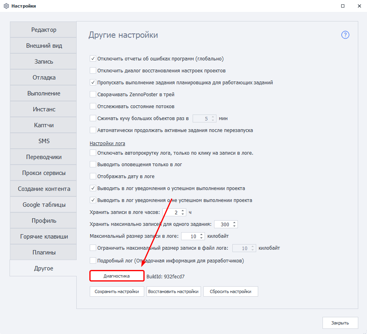367x334 pixels.
Task: Switch to the Прокси сервисы tab
Action: (44, 173)
